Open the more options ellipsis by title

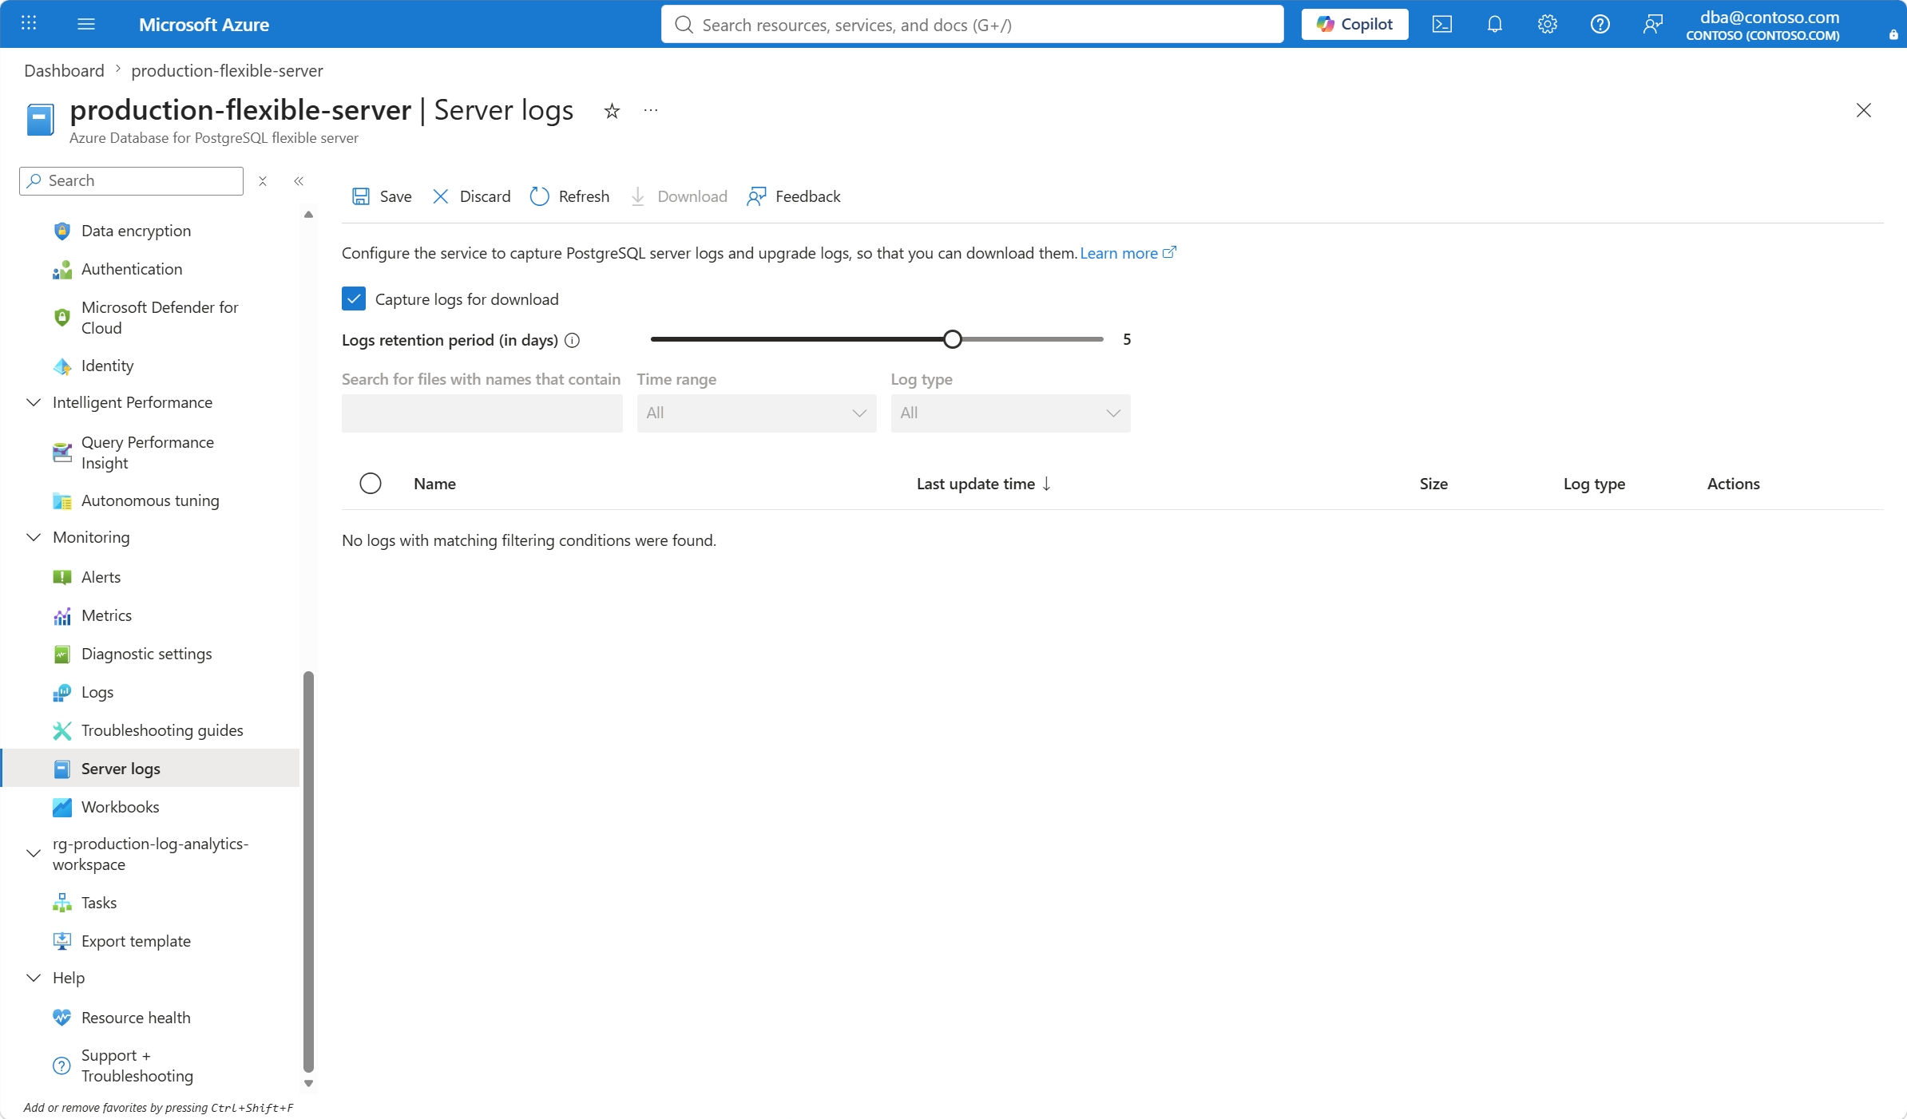pos(651,111)
